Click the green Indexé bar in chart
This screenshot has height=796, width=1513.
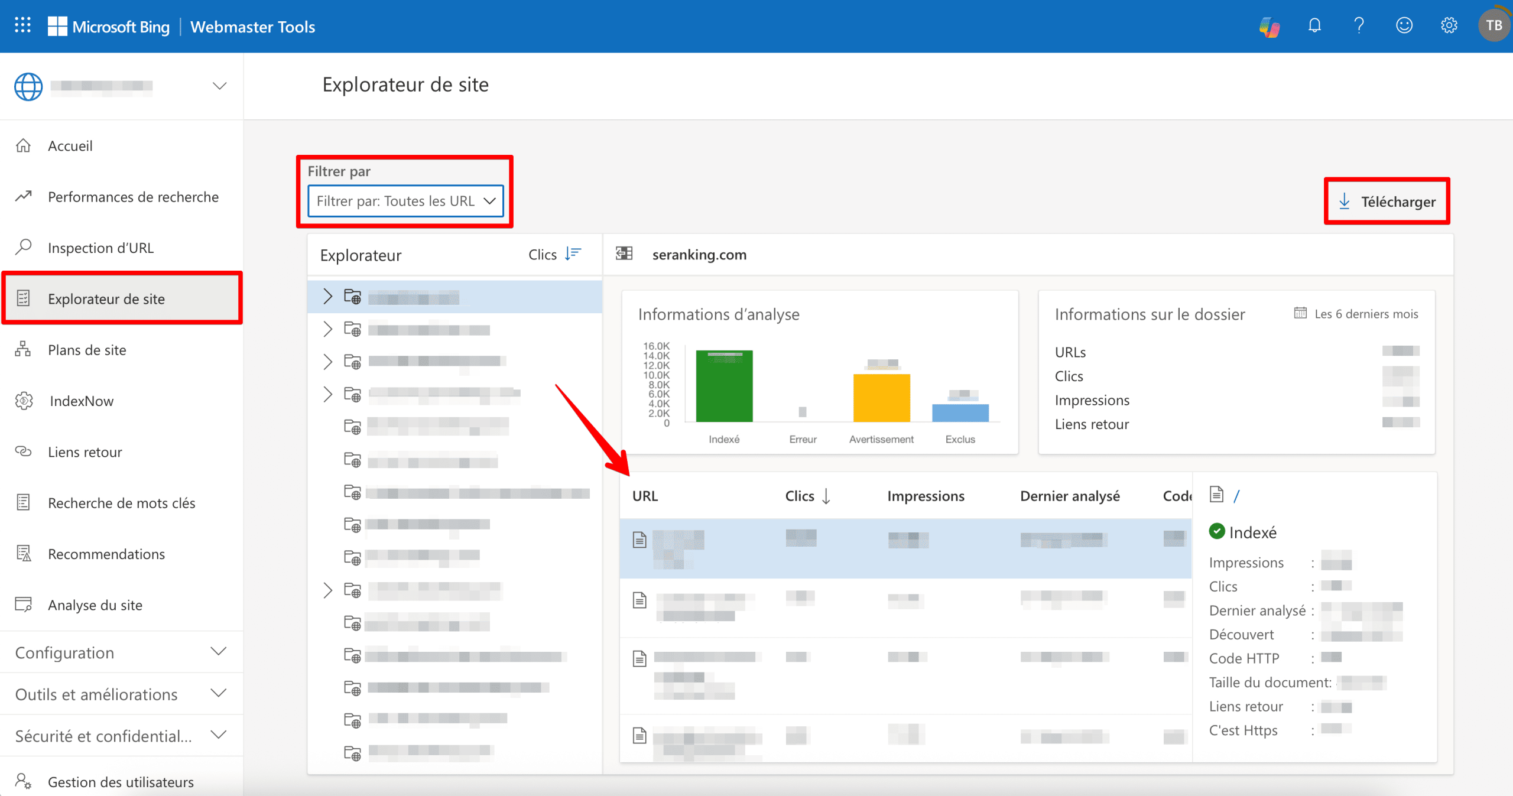(x=724, y=387)
